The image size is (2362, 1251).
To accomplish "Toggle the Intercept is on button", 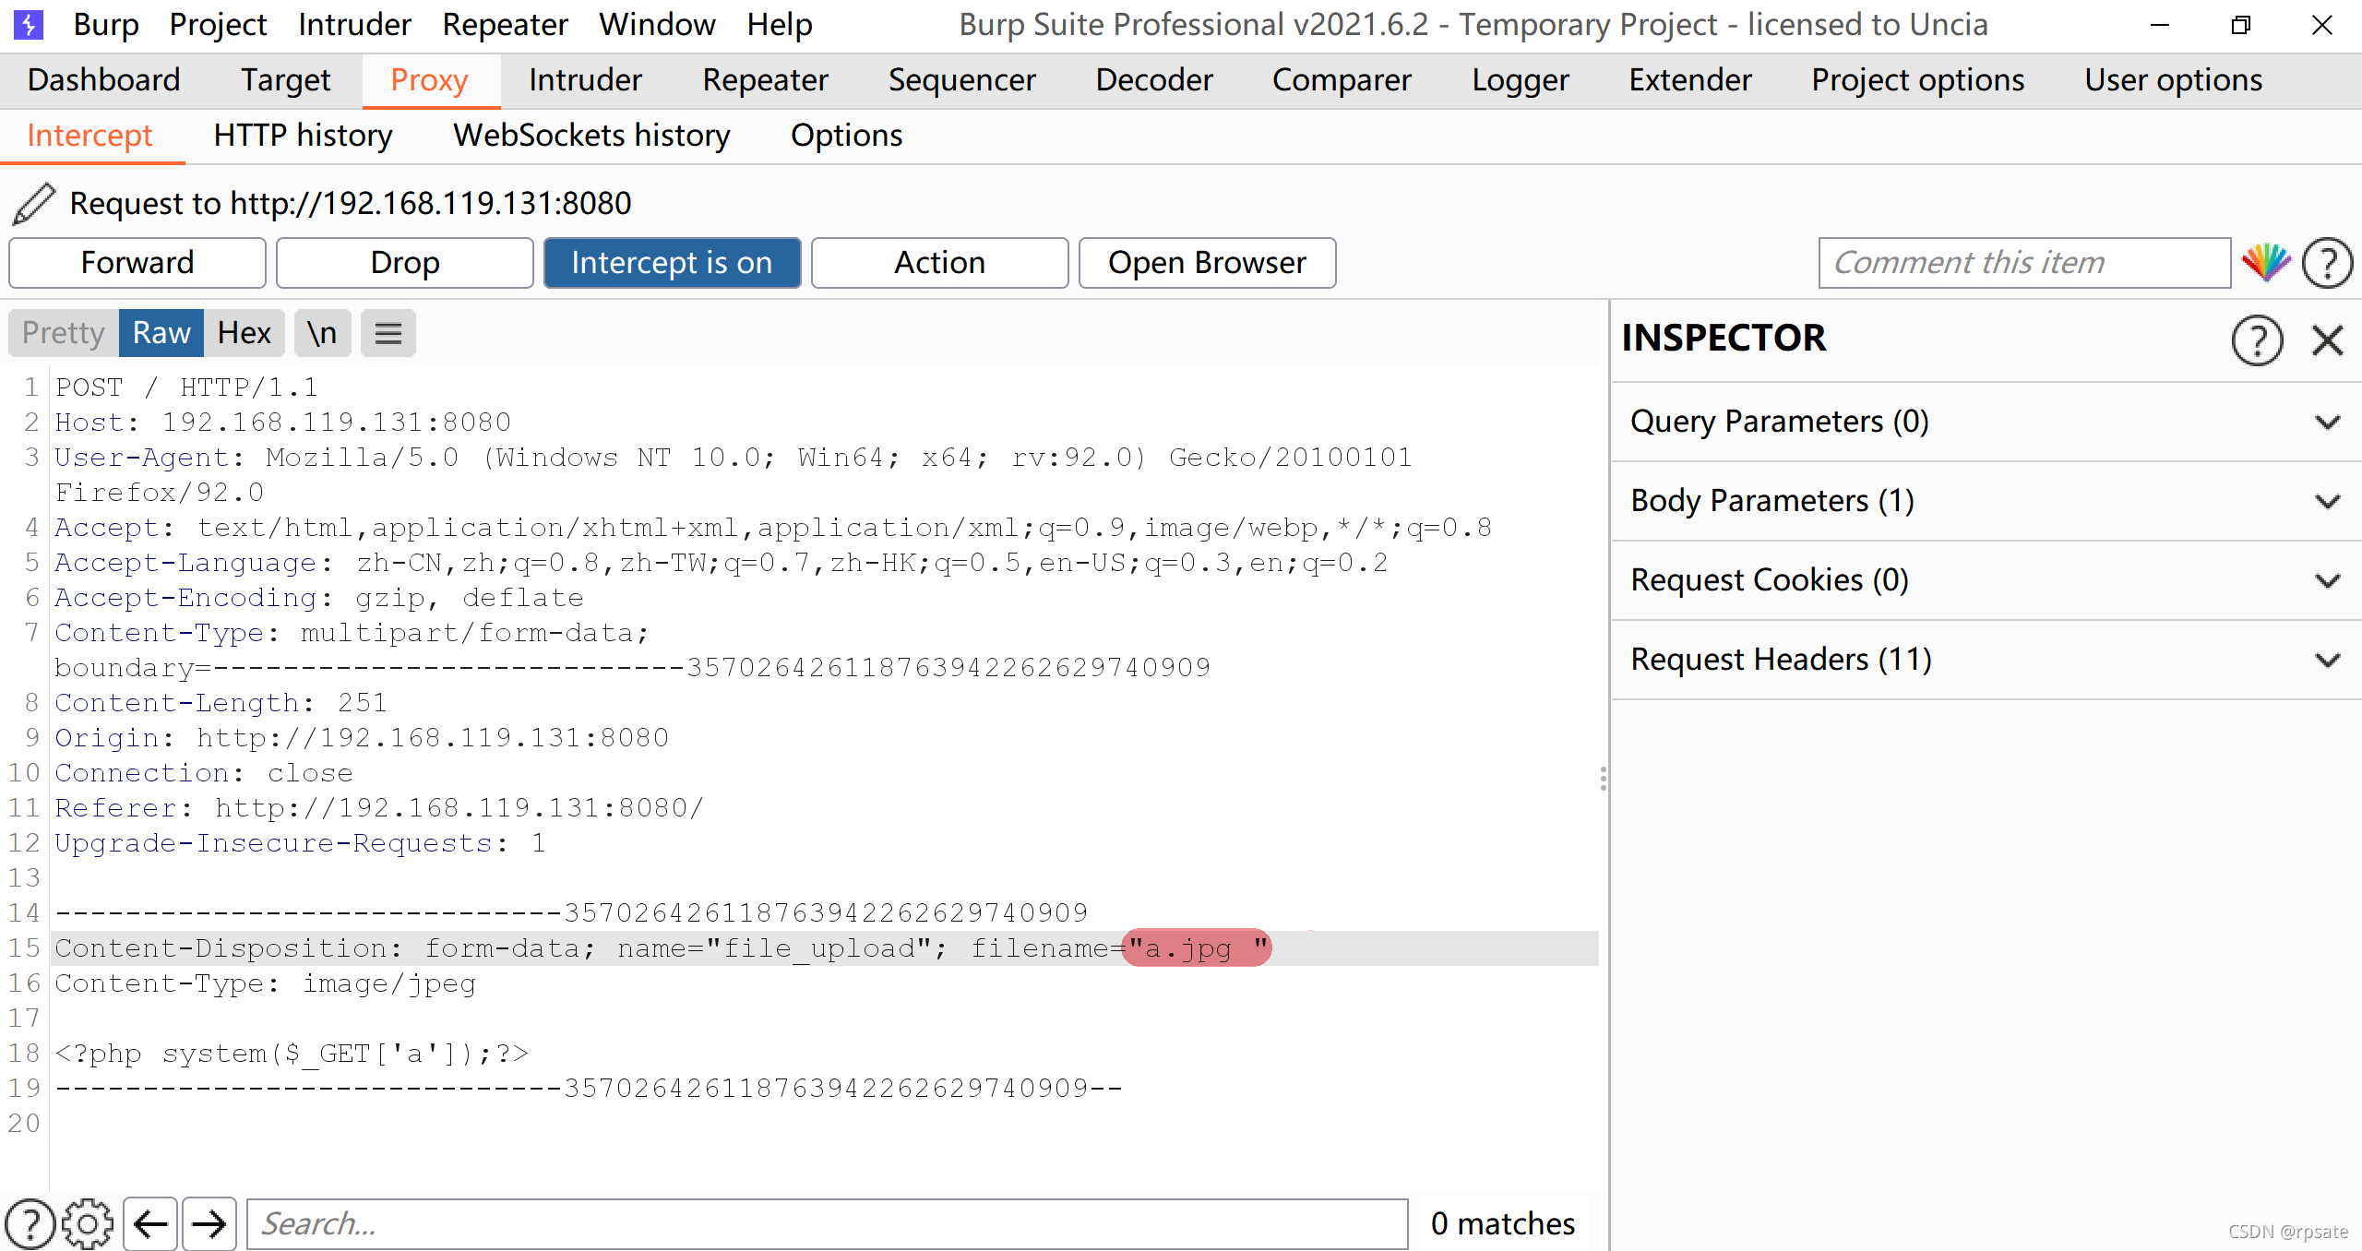I will coord(672,263).
